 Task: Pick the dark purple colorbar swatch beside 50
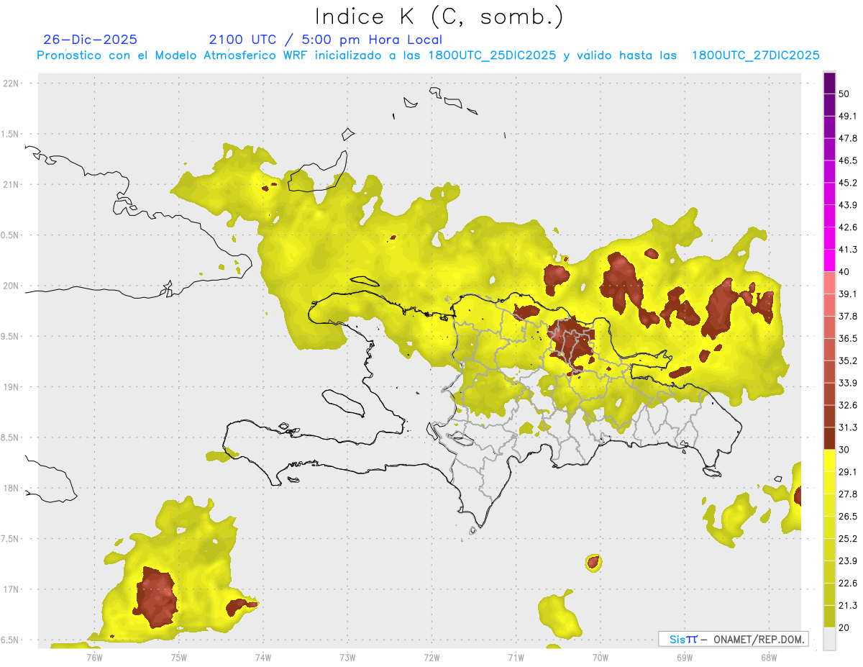830,83
